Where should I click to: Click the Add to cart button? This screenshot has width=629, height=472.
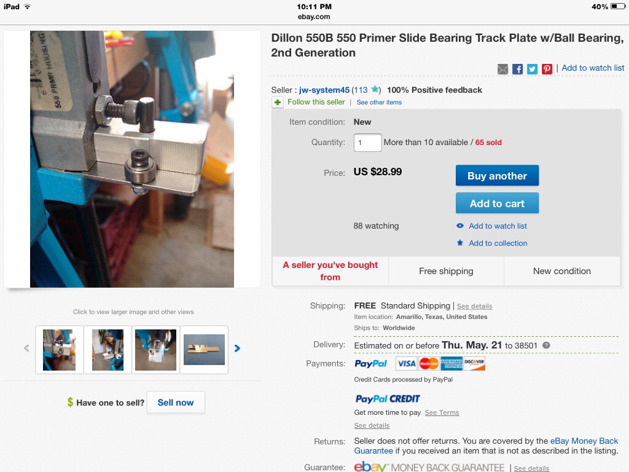pos(497,203)
